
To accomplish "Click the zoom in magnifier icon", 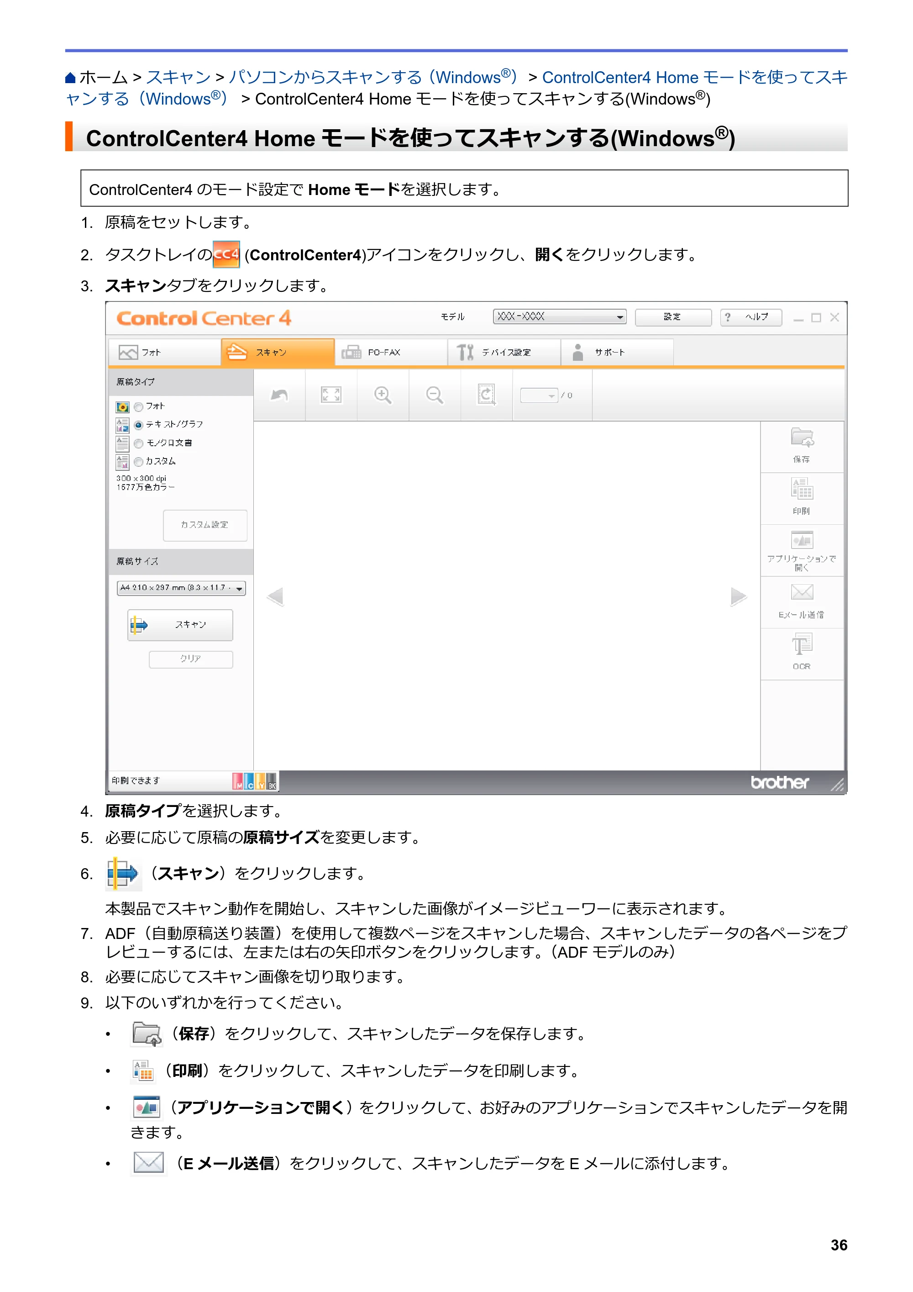I will [x=383, y=395].
